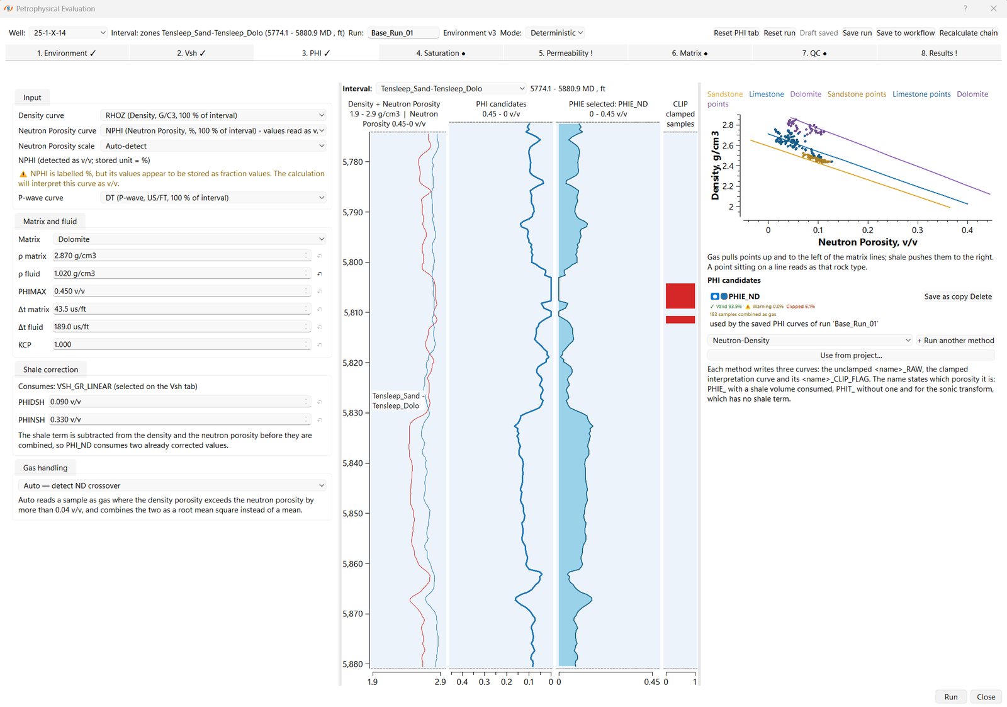Viewport: 1007px width, 707px height.
Task: Toggle Limestone line in crossplot legend
Action: click(x=766, y=94)
